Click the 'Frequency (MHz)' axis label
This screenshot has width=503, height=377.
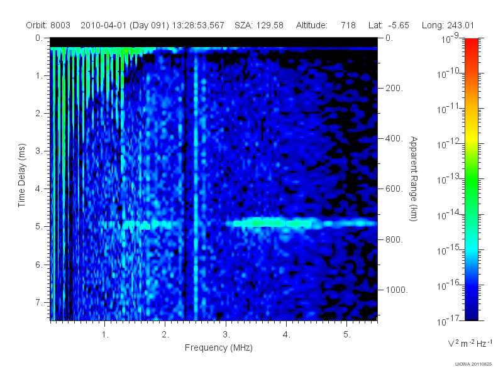(x=219, y=347)
